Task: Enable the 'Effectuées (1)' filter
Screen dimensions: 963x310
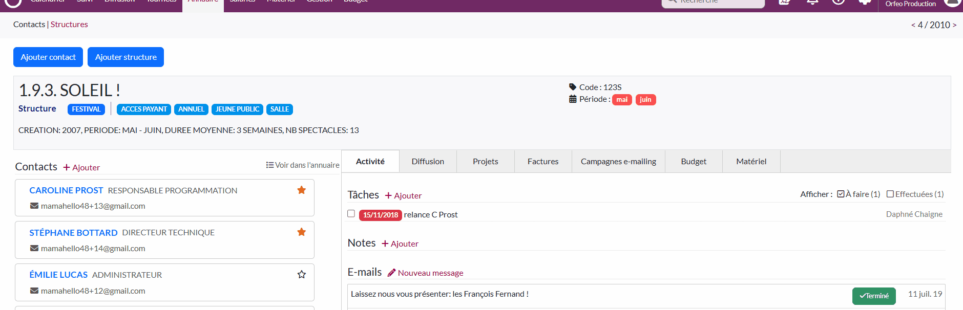Action: pos(890,194)
